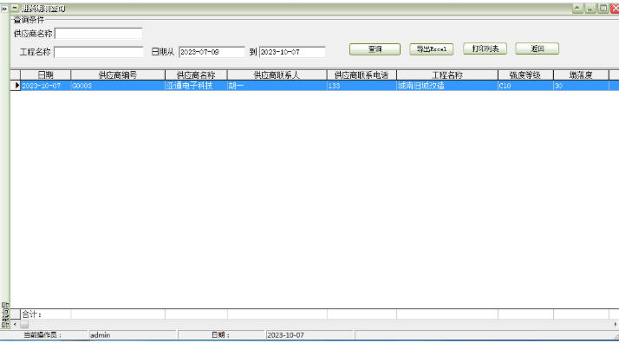Open the vertical 导航窗口 side panel label
Viewport: 619px width, 343px height.
[x=4, y=314]
